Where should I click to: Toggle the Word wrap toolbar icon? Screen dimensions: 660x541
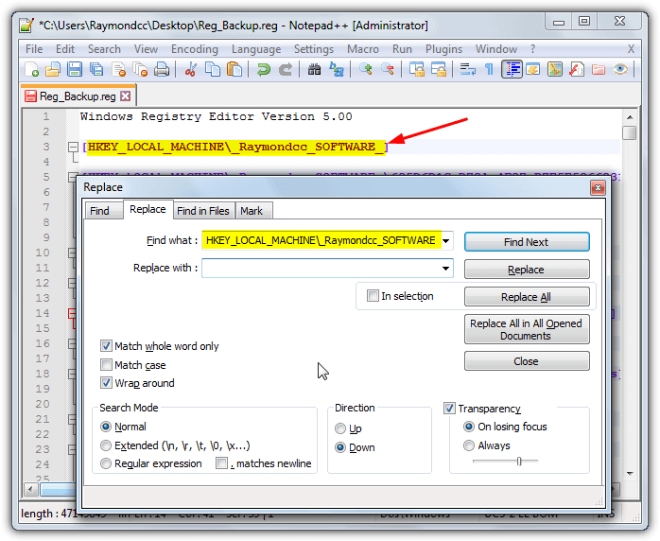[x=468, y=69]
